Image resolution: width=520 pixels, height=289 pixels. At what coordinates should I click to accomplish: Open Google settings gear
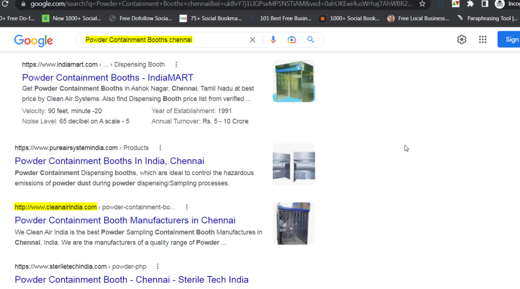click(x=462, y=39)
